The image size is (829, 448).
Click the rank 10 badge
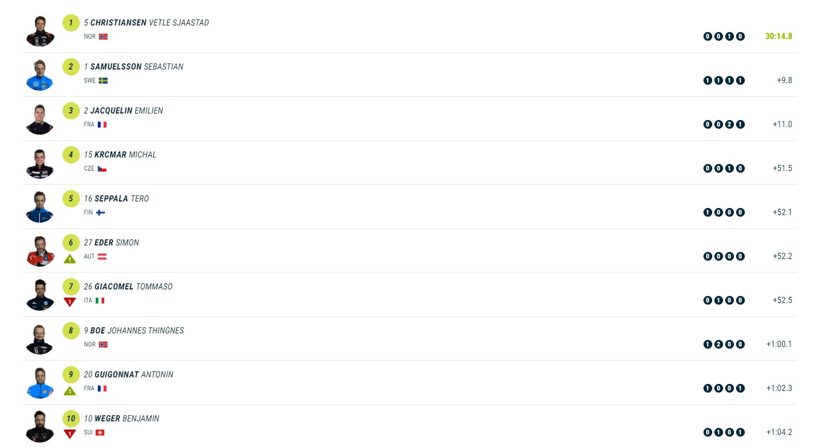(71, 419)
